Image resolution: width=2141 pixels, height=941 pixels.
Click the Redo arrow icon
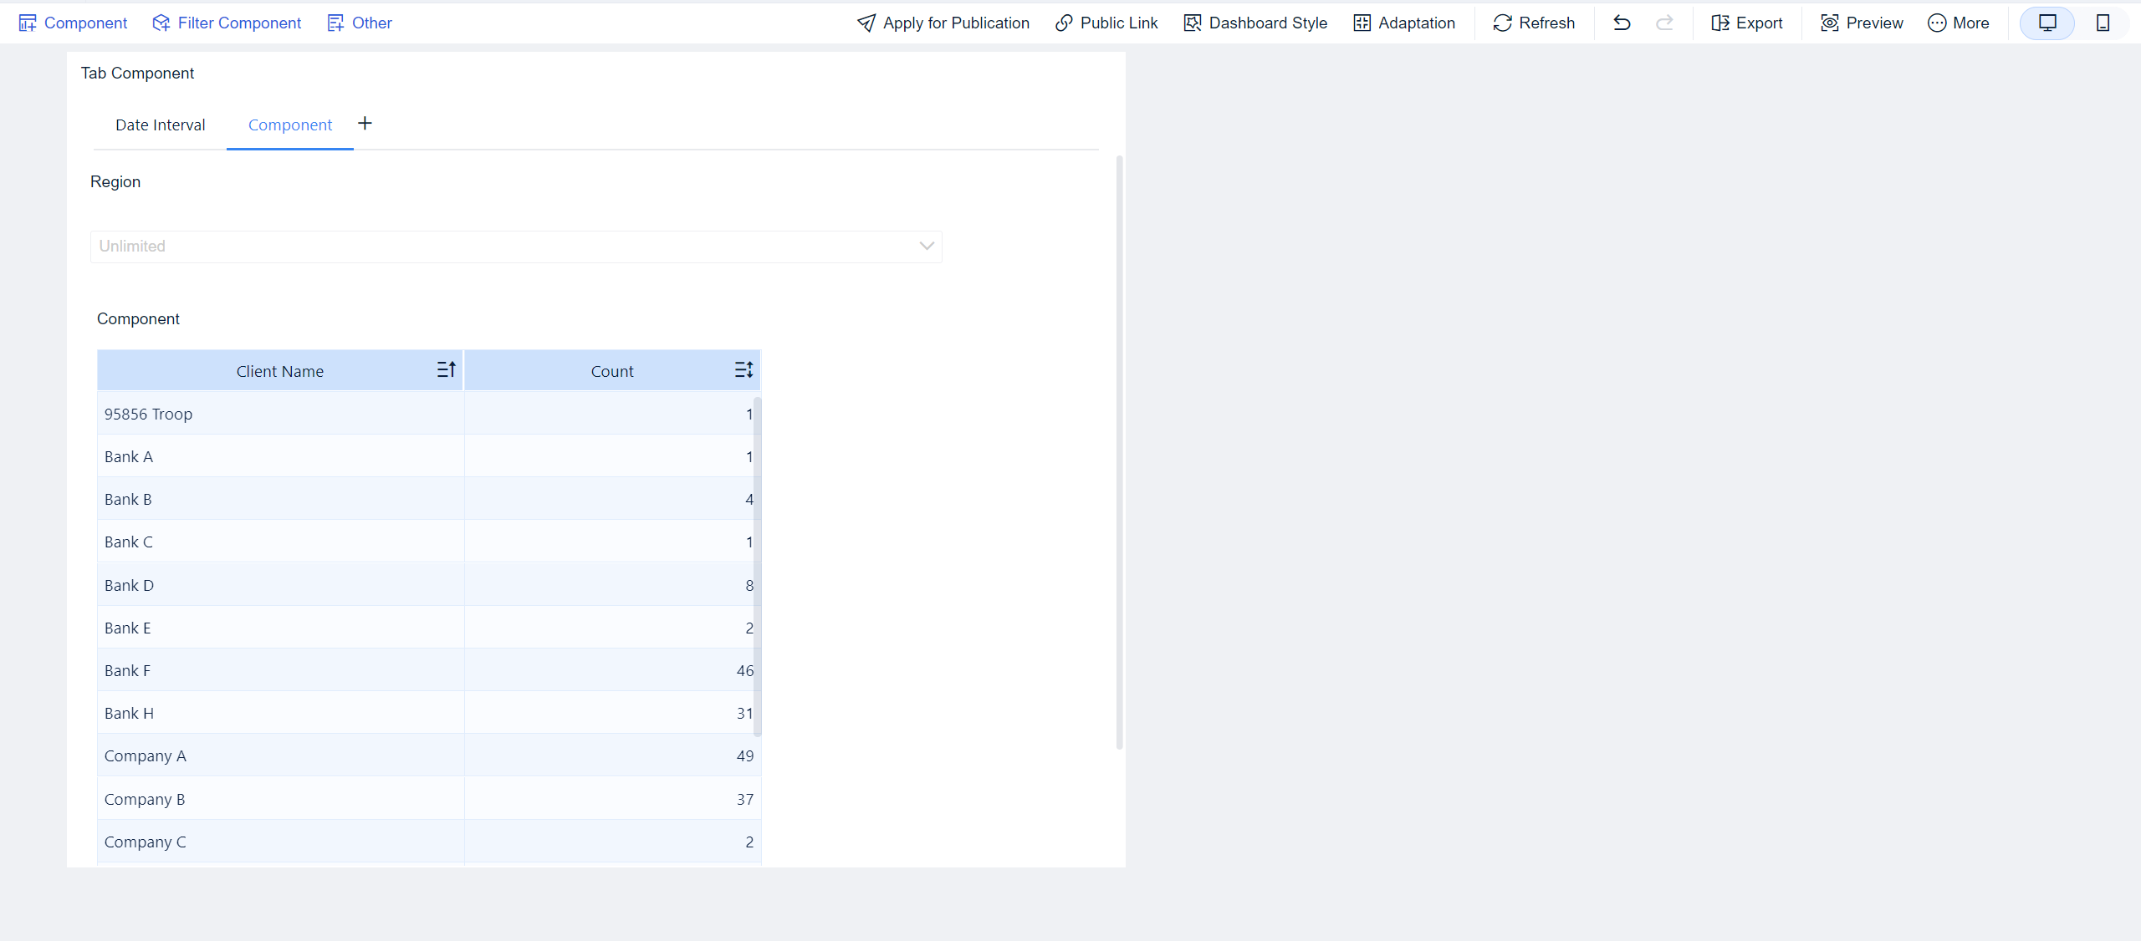(1664, 23)
